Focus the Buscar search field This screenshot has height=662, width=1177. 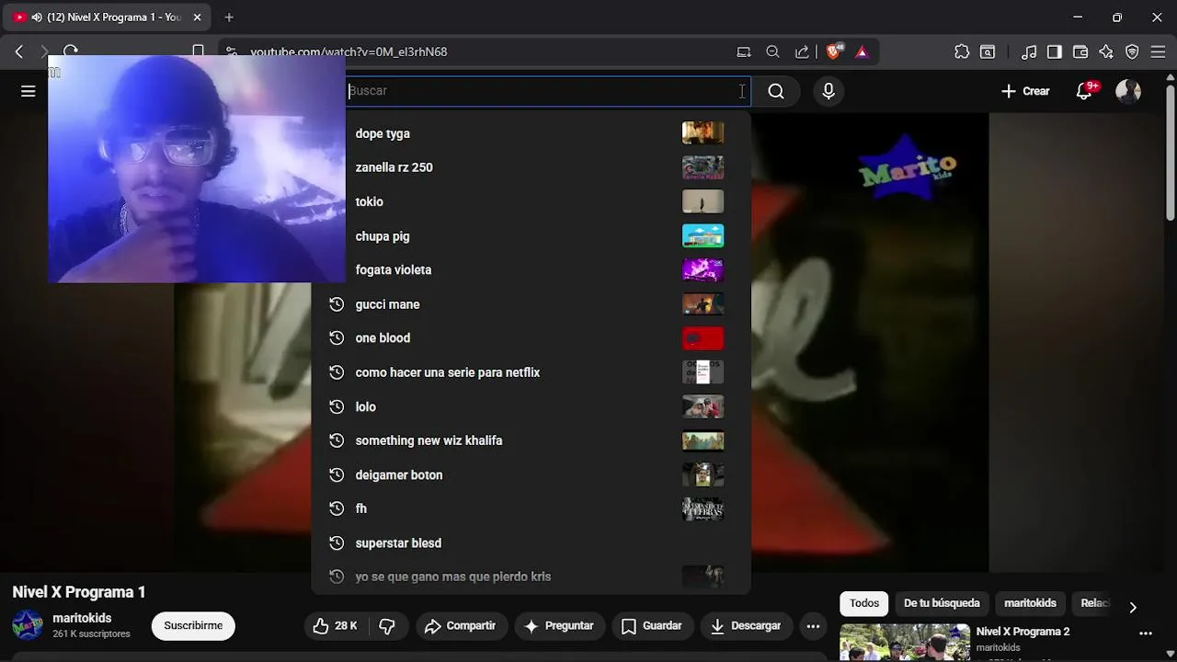[x=548, y=91]
